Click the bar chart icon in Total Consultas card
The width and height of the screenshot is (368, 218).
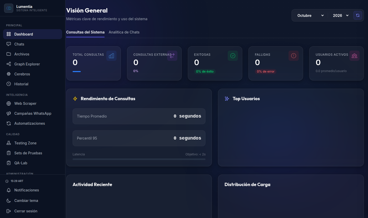tap(111, 56)
